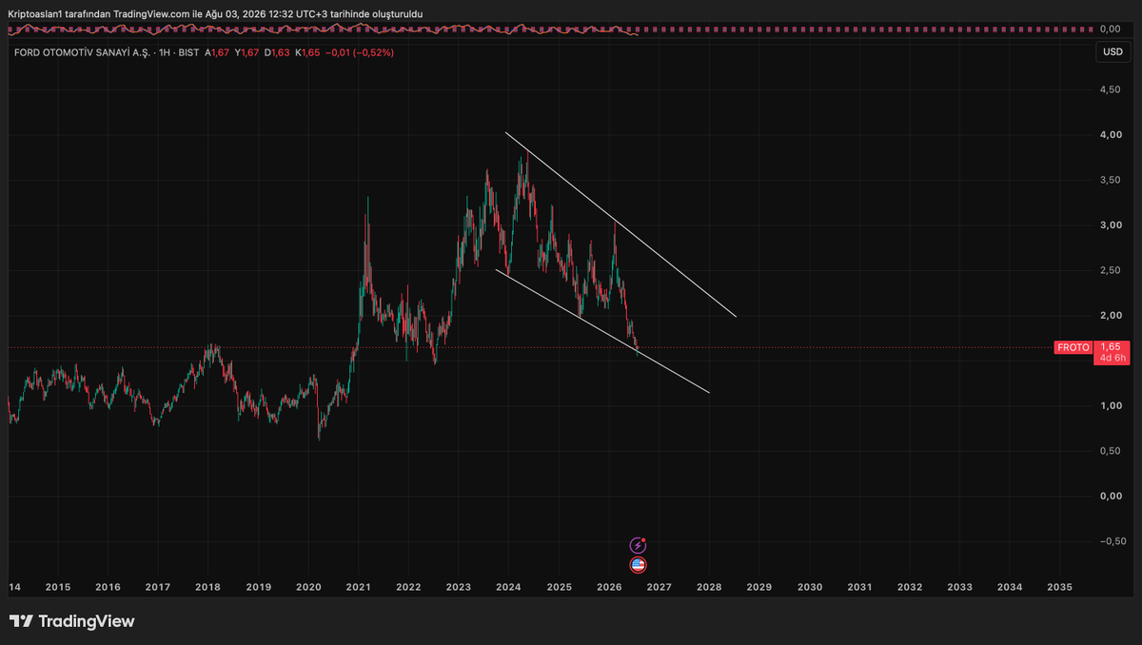Click the 4,00 price scale label
Screen dimensions: 1142x645
(x=1110, y=135)
